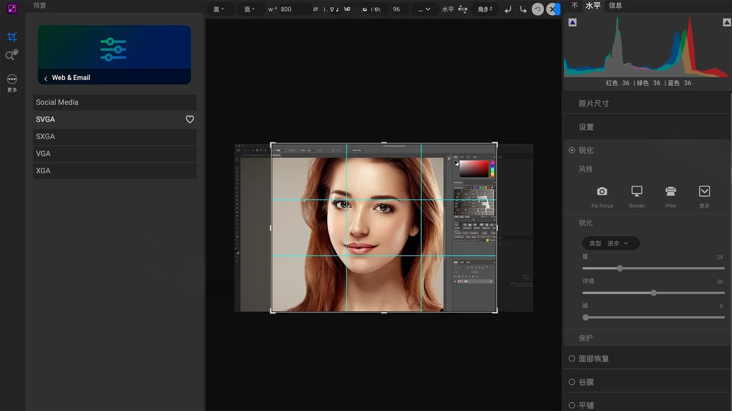
Task: Favorite the SVGA preset with heart
Action: 189,120
